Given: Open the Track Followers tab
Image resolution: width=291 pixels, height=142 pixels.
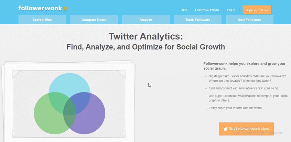Looking at the screenshot, I should [198, 20].
